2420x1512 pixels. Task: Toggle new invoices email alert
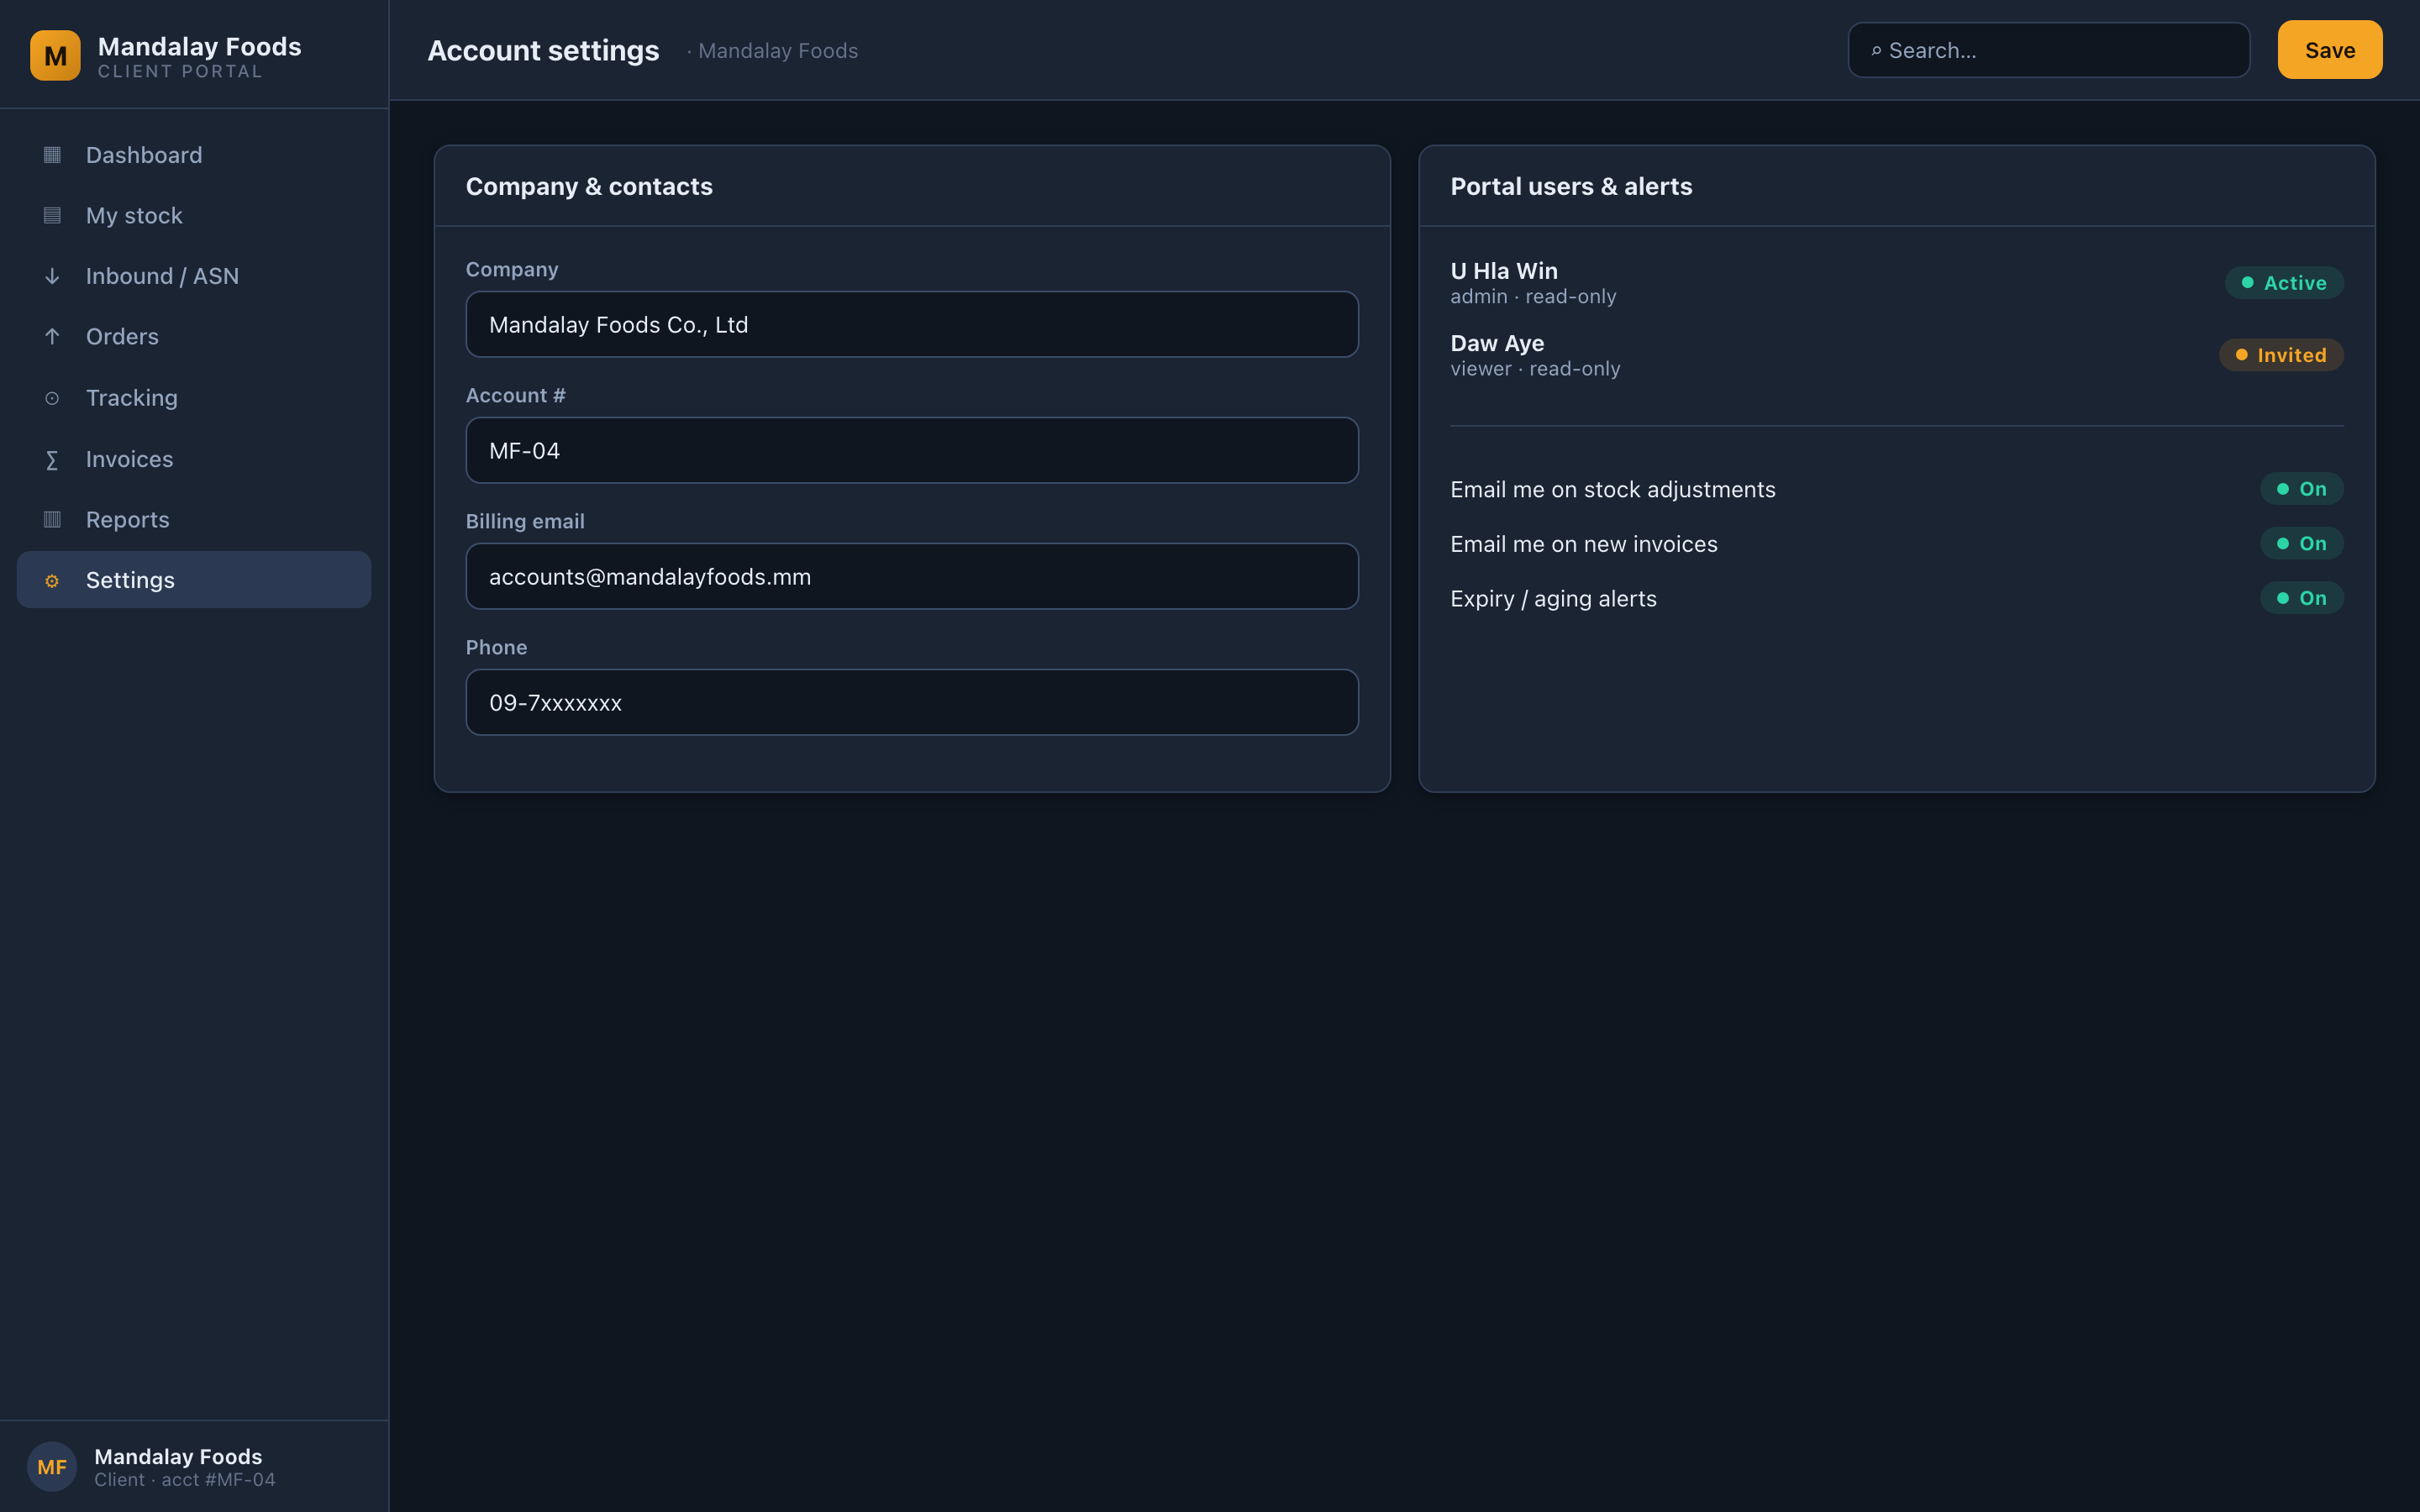pos(2301,543)
